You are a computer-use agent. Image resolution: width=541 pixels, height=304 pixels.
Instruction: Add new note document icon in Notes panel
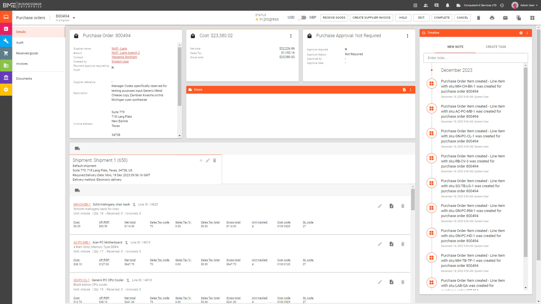(x=404, y=90)
